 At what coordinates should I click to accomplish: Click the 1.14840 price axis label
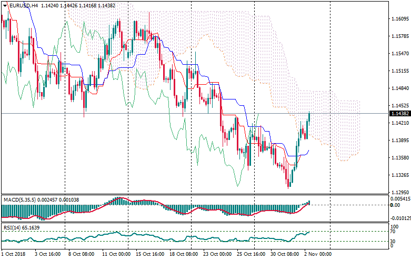[x=400, y=88]
